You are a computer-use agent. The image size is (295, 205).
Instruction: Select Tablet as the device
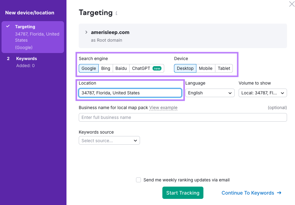[224, 68]
